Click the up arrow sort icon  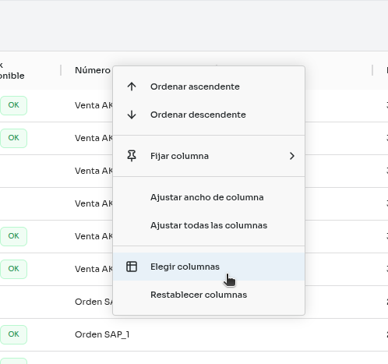coord(132,87)
